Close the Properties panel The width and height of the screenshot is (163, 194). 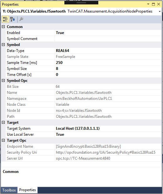point(159,4)
